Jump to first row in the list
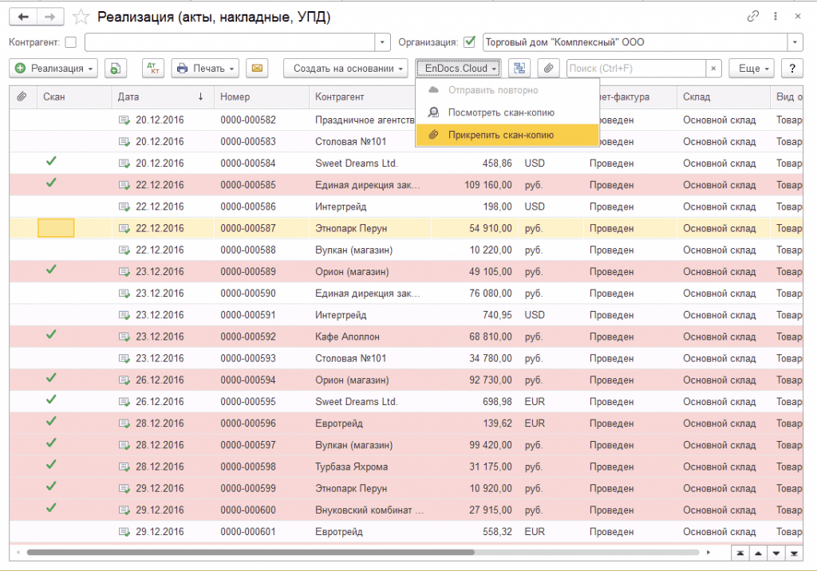This screenshot has width=817, height=571. 740,553
